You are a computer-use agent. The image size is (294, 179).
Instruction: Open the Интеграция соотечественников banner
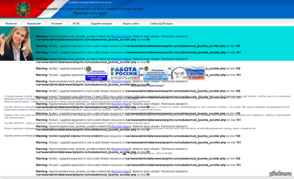click(188, 73)
